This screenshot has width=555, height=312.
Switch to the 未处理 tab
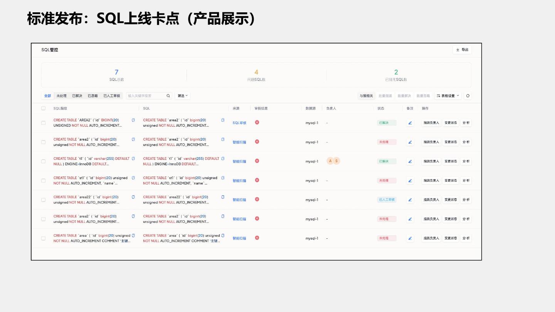pos(61,96)
